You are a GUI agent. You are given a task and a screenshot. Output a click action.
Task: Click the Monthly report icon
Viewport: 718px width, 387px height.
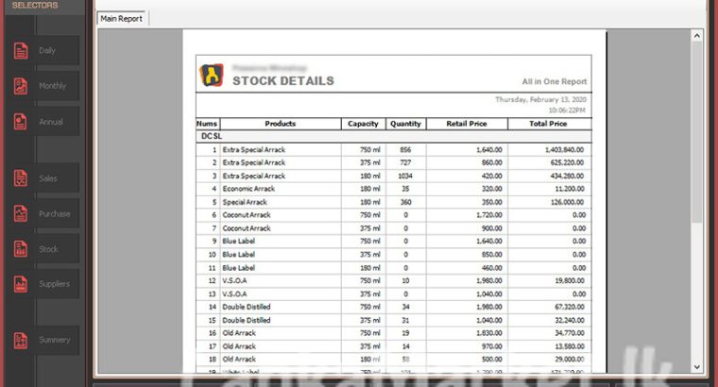click(x=20, y=86)
